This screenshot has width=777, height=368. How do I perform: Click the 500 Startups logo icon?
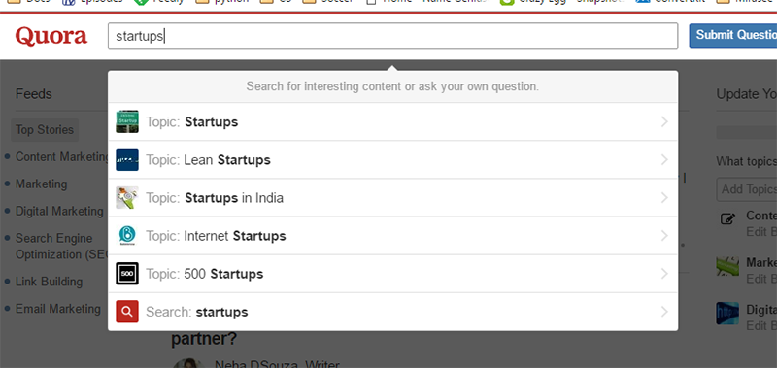click(x=127, y=274)
